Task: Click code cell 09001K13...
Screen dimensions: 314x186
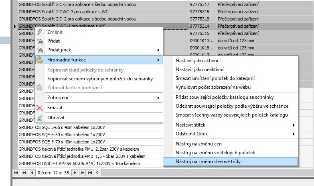Action: tap(203, 41)
